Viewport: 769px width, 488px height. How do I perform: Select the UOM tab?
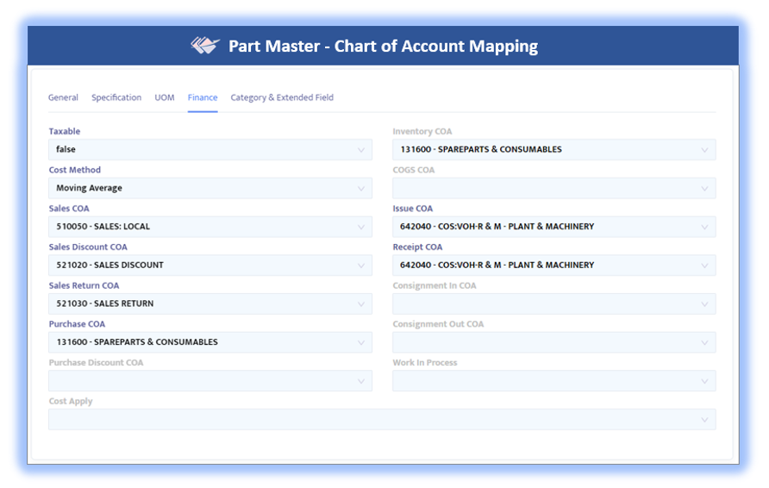[165, 97]
